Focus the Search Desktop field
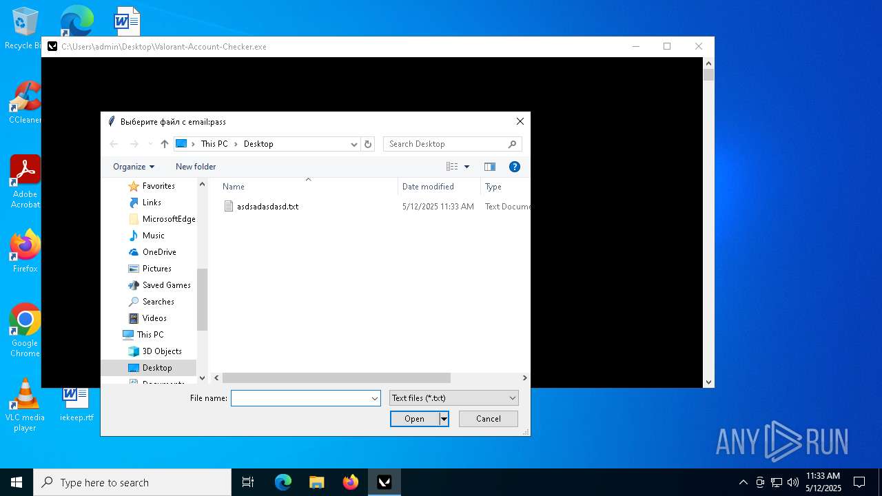The width and height of the screenshot is (882, 496). (452, 144)
